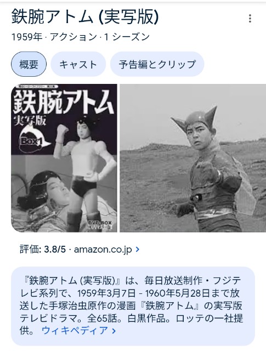The height and width of the screenshot is (351, 266).
Task: Click the large 鉄腕アトム title on DVD cover
Action: 63,101
